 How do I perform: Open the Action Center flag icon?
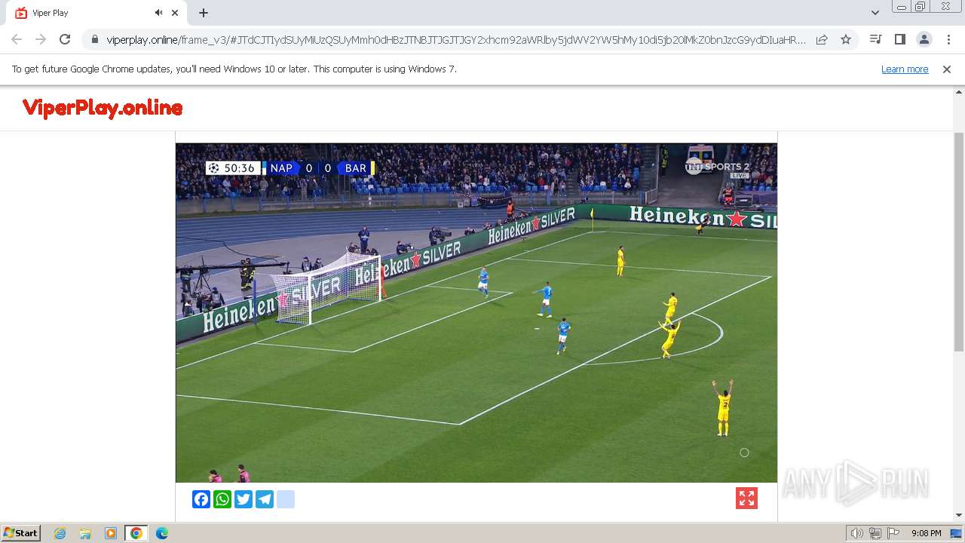point(893,533)
